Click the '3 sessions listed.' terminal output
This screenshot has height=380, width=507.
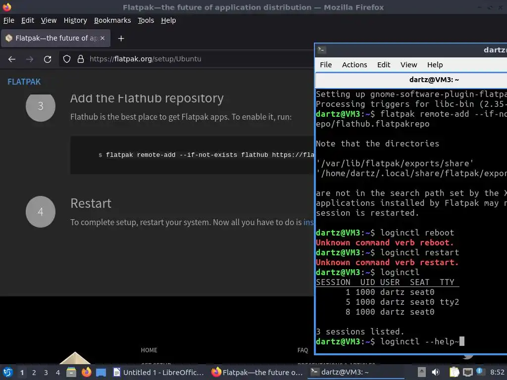(x=360, y=332)
